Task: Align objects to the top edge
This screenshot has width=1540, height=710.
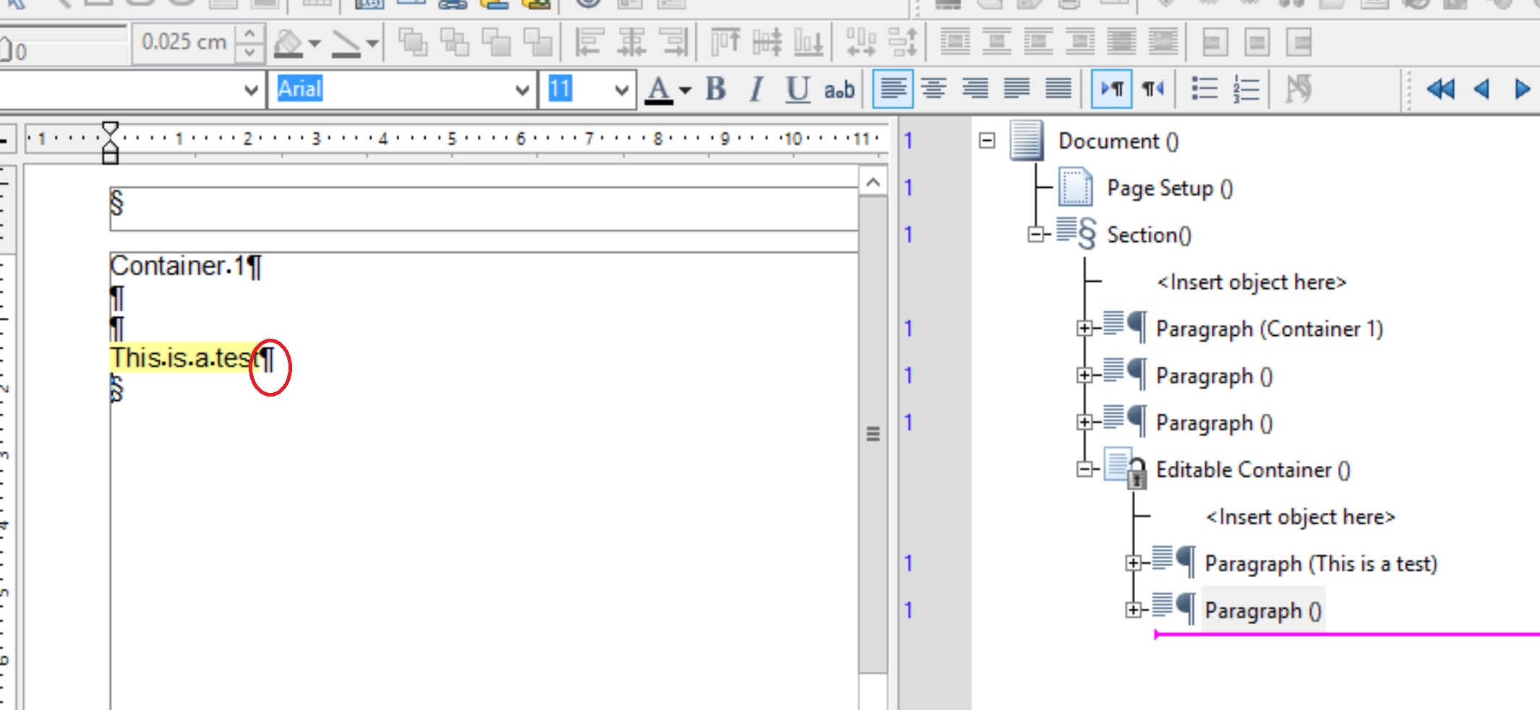Action: coord(724,42)
